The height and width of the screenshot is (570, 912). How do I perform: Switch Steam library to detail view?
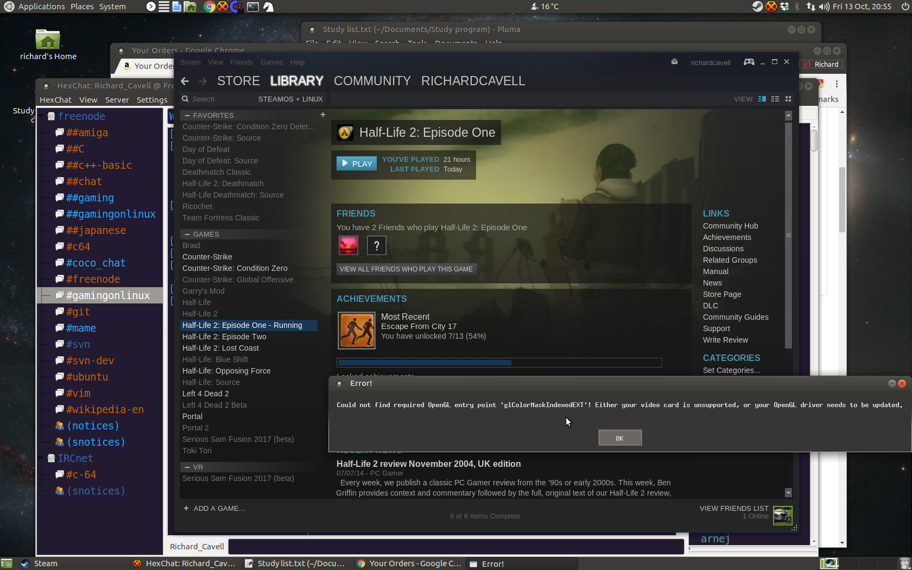point(762,99)
